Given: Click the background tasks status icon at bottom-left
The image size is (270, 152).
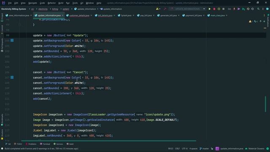Looking at the screenshot, I should [2, 149].
